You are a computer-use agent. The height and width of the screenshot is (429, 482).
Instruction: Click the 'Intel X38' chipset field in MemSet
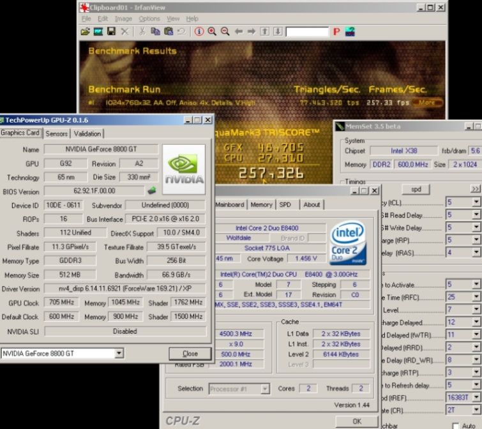click(404, 151)
